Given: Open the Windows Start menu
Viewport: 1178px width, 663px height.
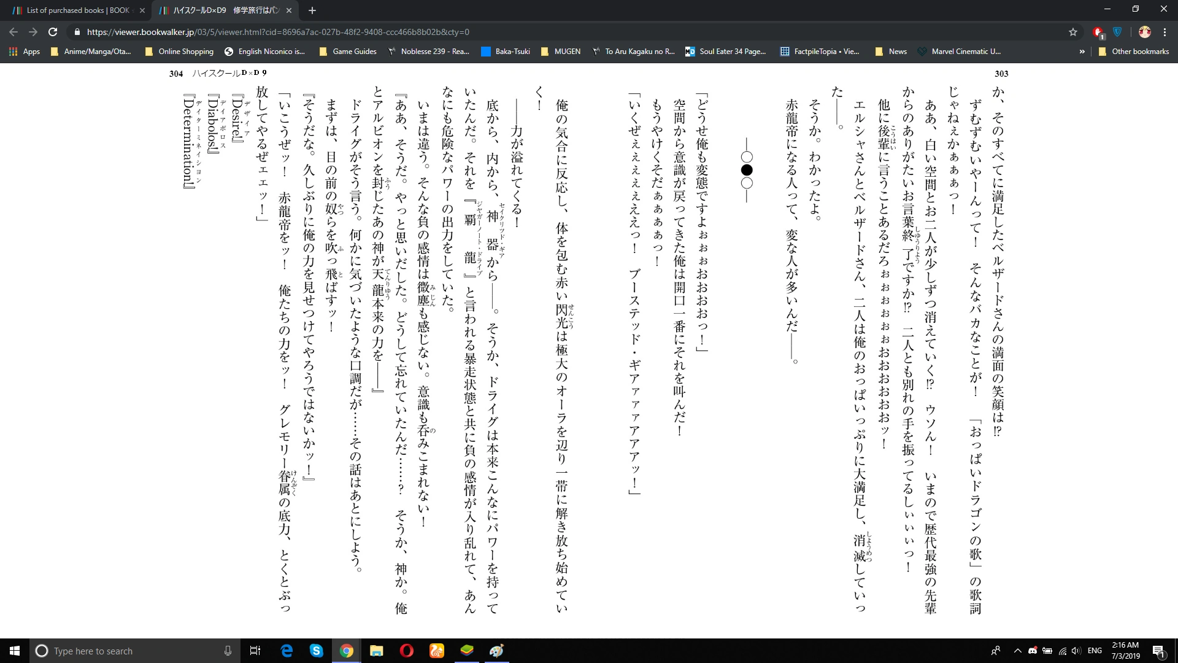Looking at the screenshot, I should pos(15,651).
